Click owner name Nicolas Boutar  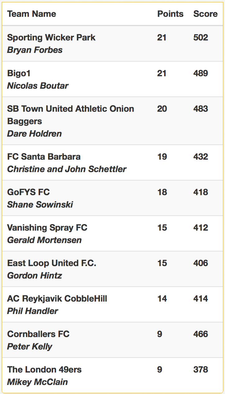38,86
